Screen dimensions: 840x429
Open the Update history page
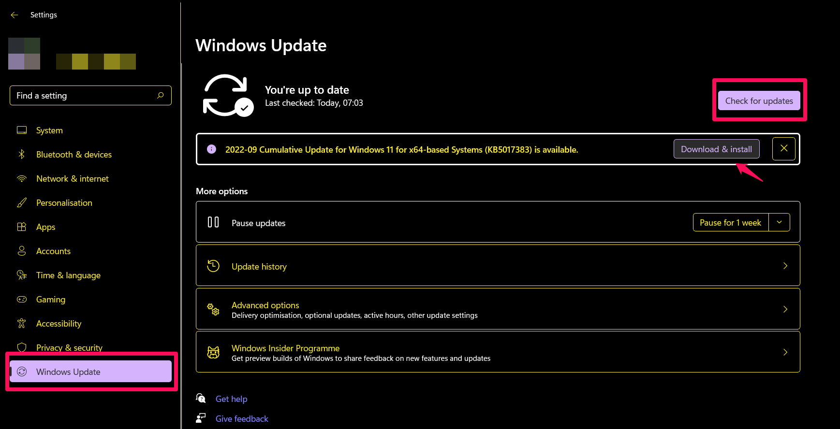[x=498, y=265]
